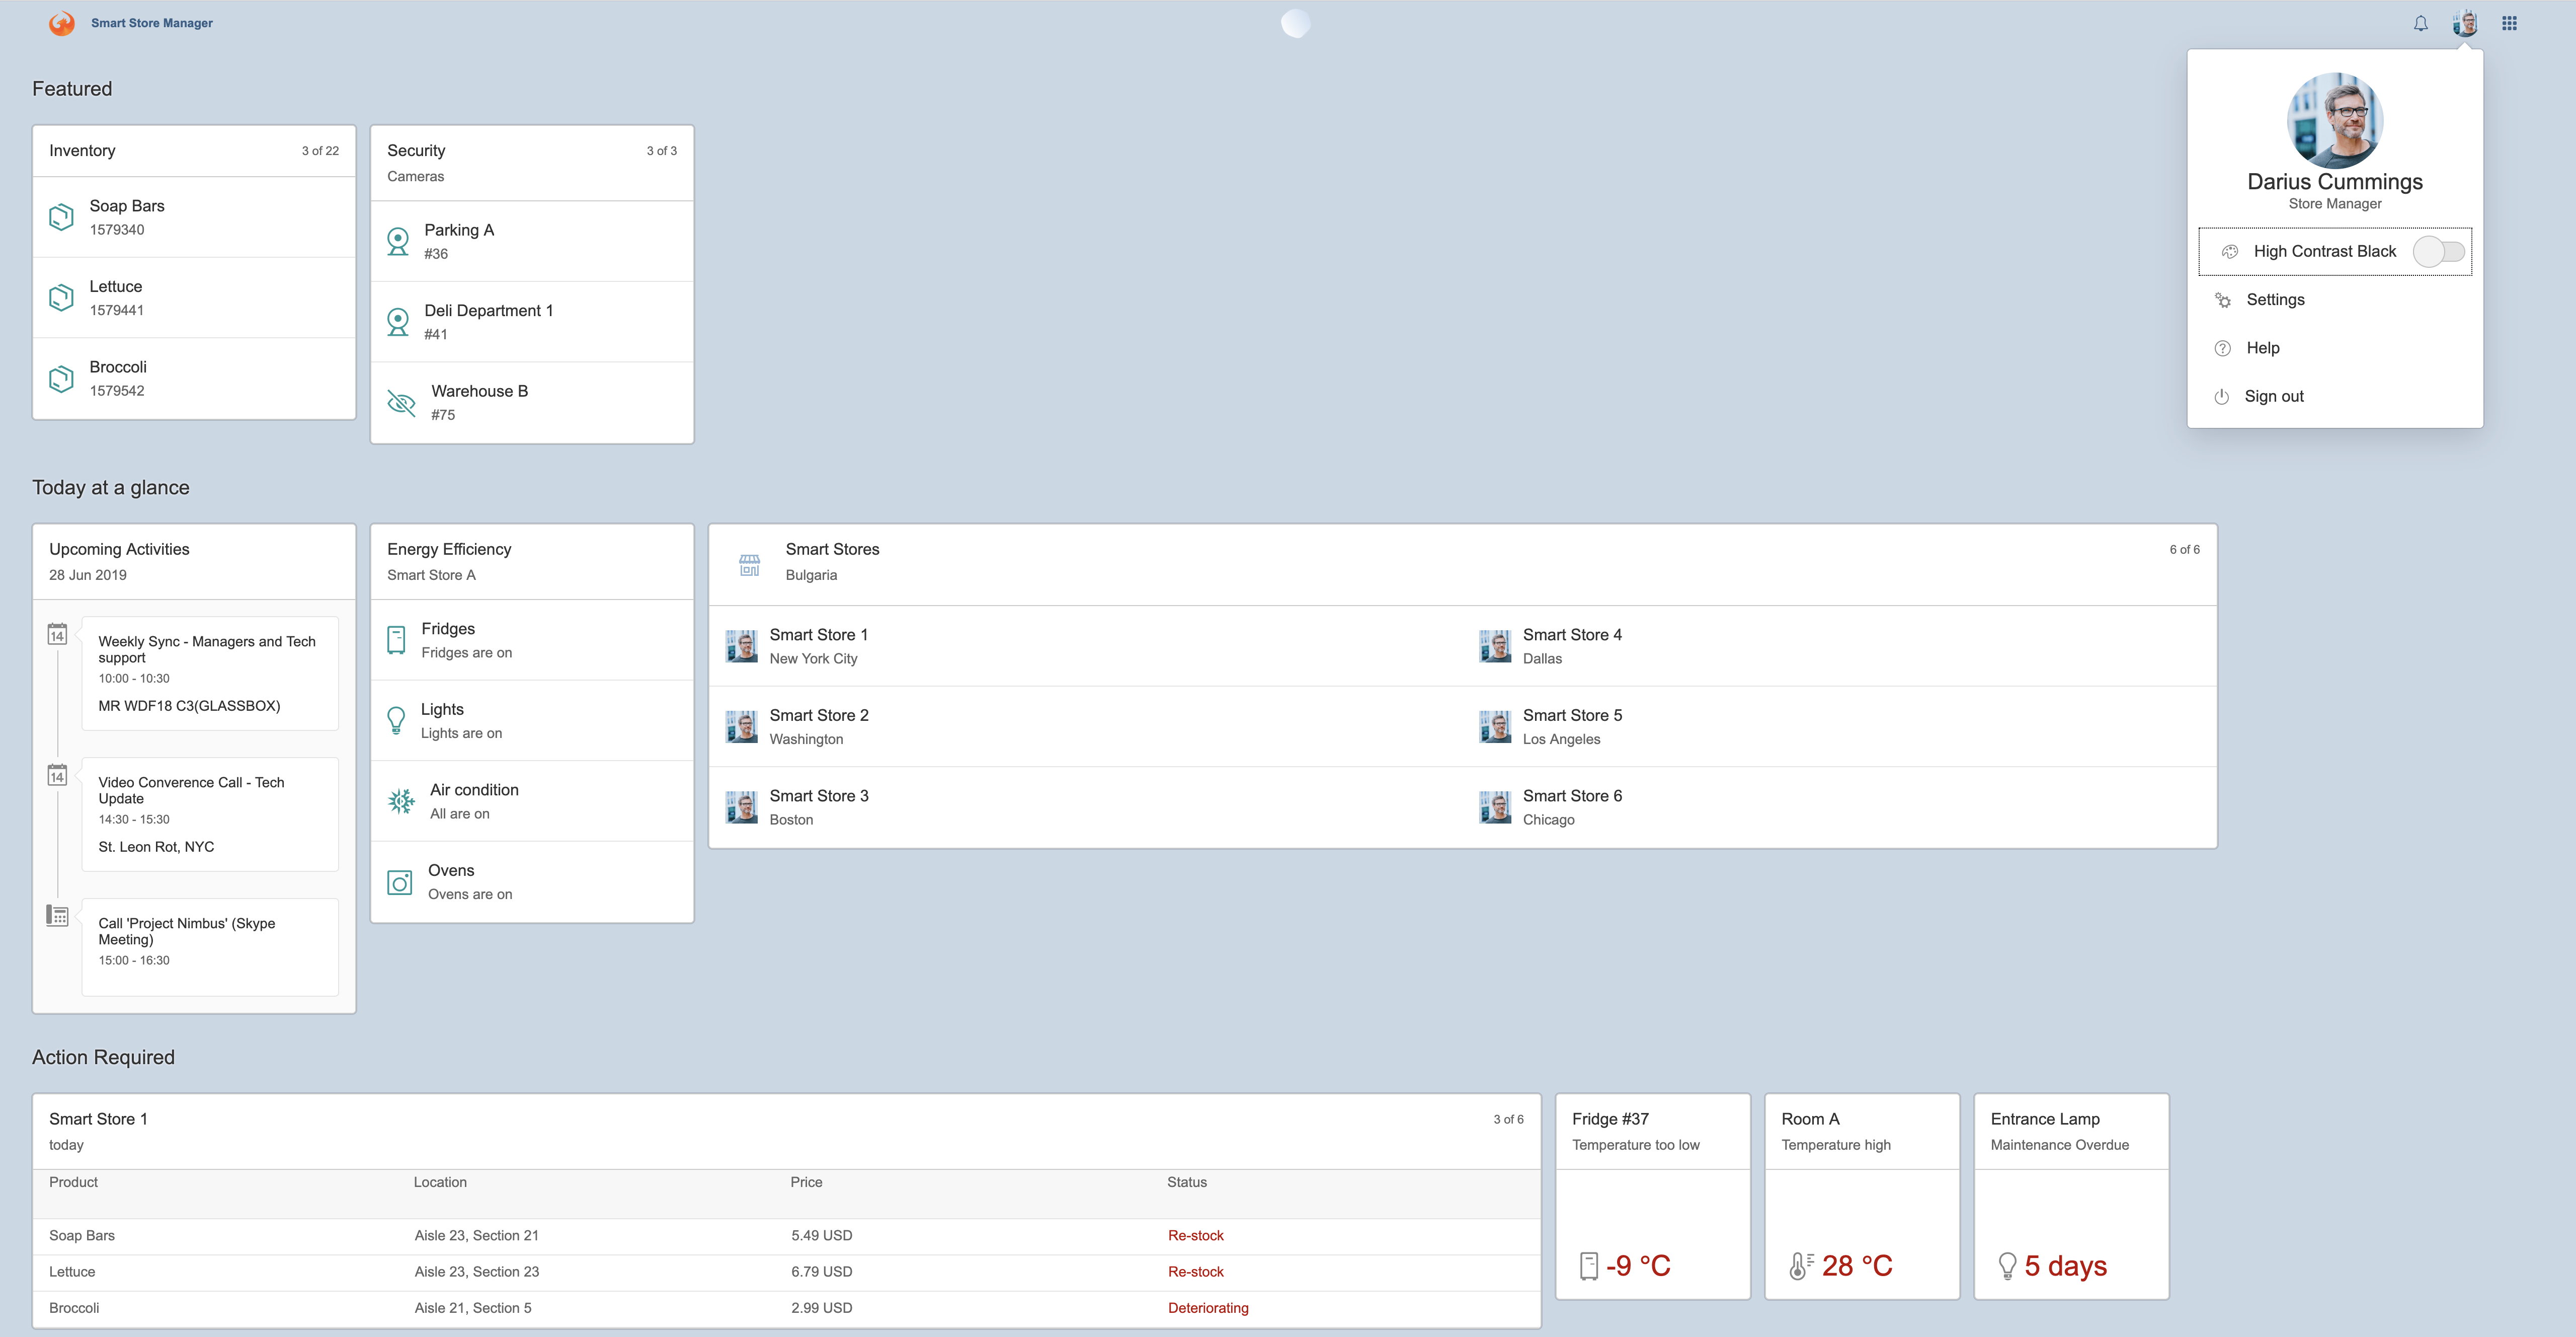Click the Air condition snowflake icon
This screenshot has width=2576, height=1337.
(x=401, y=800)
